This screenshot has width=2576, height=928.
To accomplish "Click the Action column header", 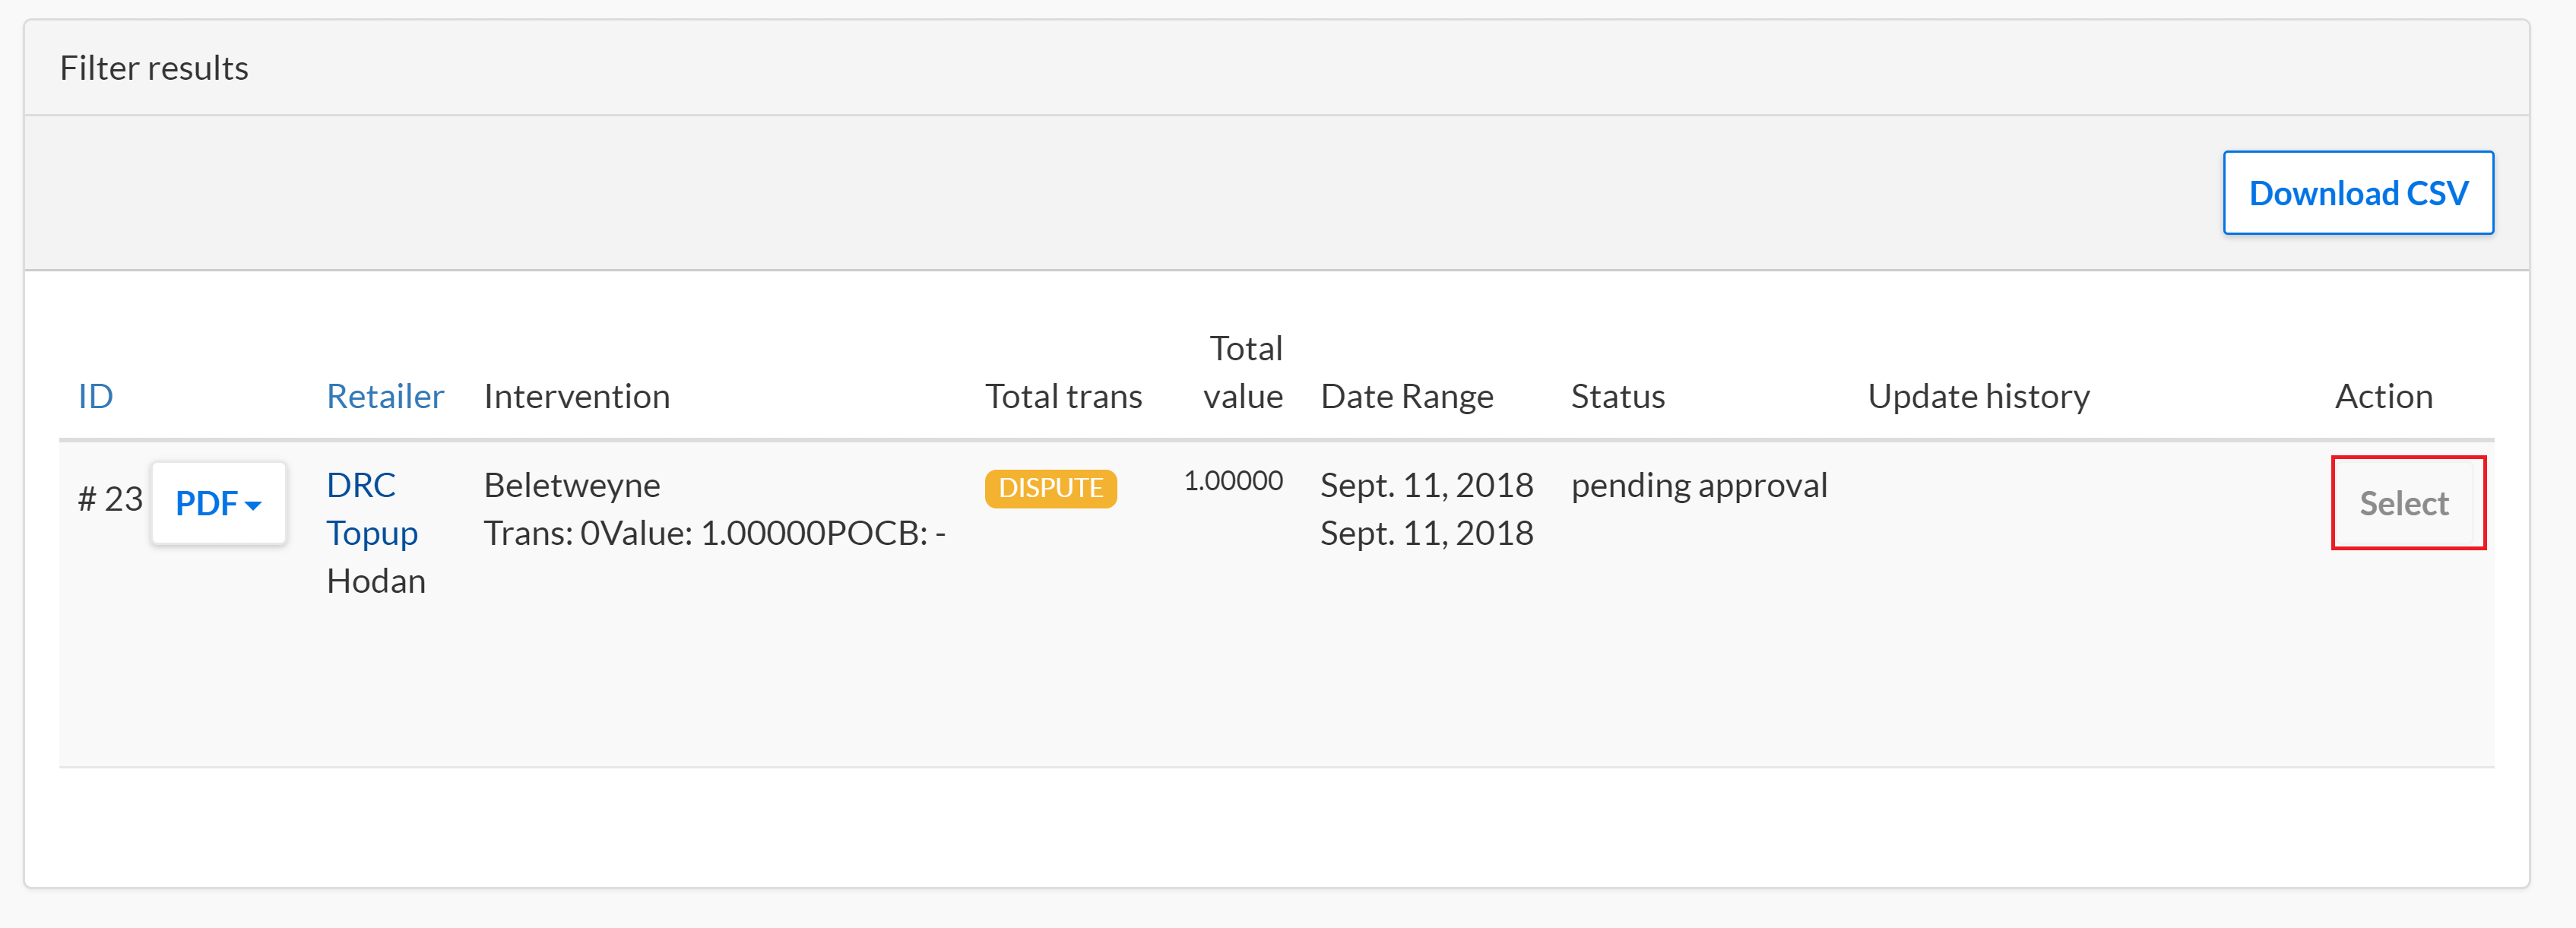I will [2383, 396].
